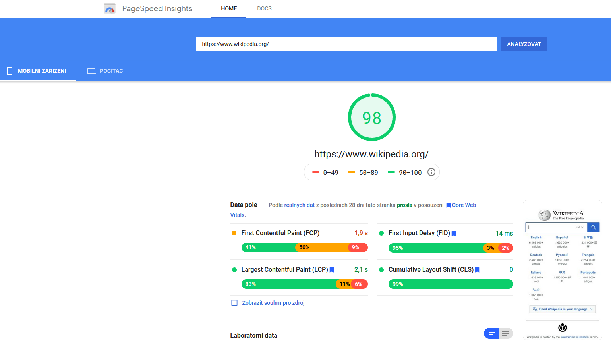The width and height of the screenshot is (611, 350).
Task: Open 'Read Wikipedia in your language' dropdown
Action: pos(563,309)
